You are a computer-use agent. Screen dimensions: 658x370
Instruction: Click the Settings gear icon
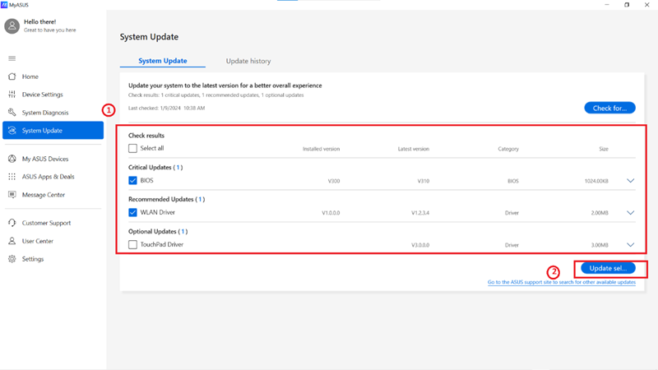coord(12,259)
